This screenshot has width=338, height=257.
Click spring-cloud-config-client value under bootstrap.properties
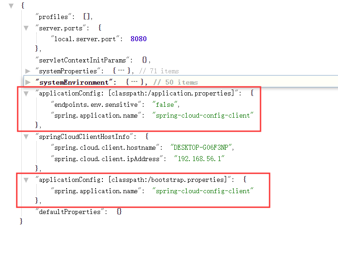click(x=203, y=191)
